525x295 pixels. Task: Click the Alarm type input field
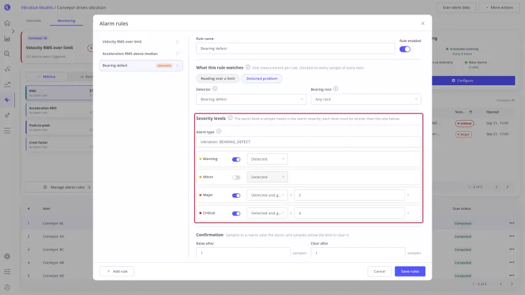[308, 142]
